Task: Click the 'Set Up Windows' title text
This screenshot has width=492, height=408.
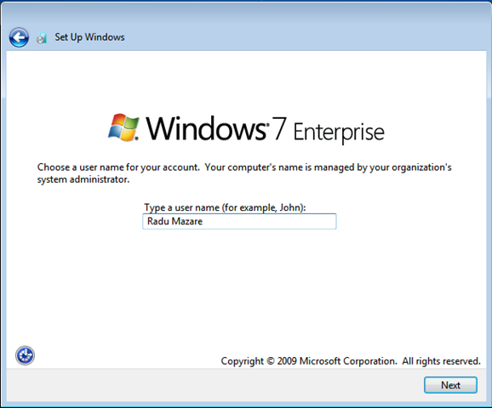Action: pos(89,37)
